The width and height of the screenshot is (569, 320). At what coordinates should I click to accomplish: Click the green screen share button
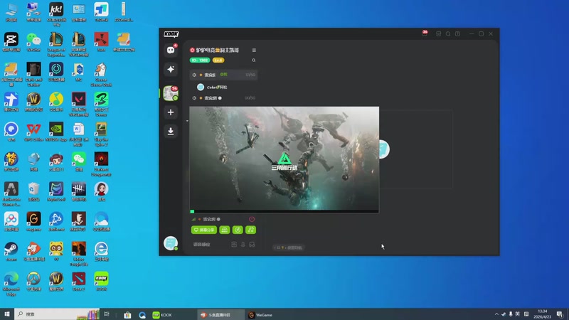tap(204, 230)
